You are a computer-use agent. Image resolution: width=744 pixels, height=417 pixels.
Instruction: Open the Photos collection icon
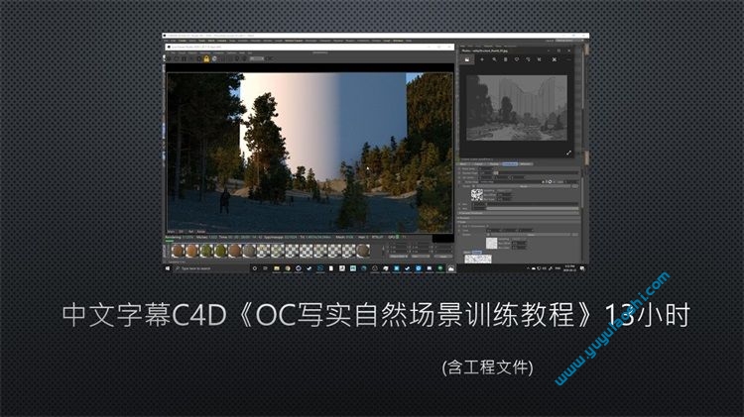[467, 59]
